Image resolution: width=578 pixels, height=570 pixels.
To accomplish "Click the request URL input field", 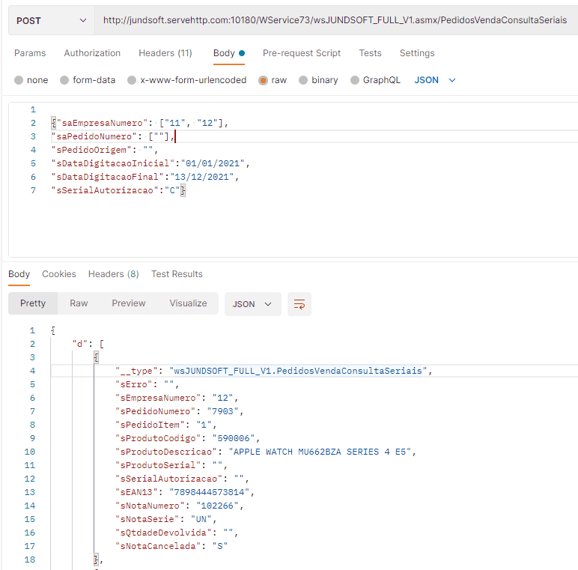I will (x=333, y=20).
